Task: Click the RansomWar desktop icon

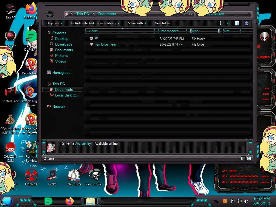Action: coord(94,177)
